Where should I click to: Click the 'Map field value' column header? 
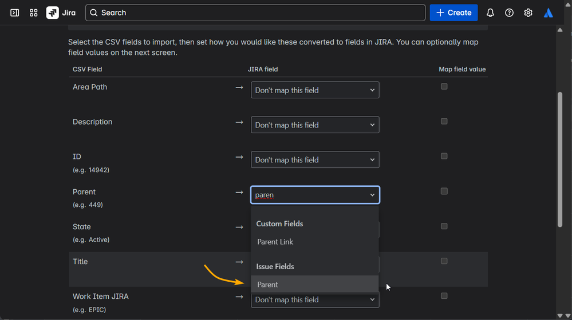[x=462, y=69]
